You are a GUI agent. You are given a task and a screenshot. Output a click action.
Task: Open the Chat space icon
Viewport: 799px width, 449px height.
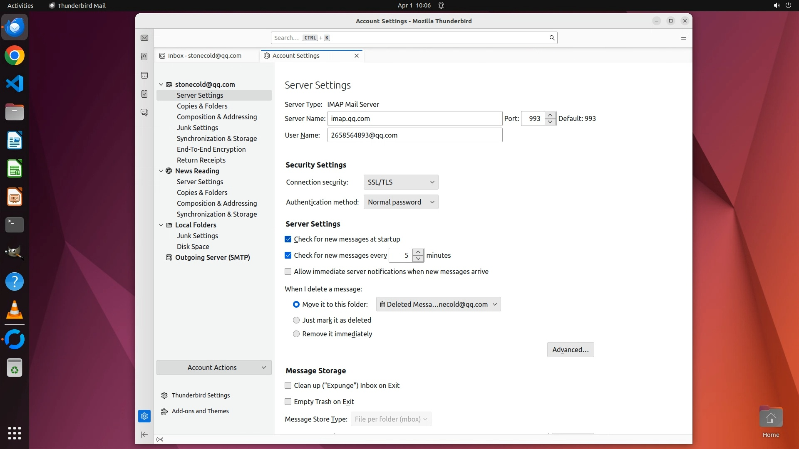[x=144, y=113]
